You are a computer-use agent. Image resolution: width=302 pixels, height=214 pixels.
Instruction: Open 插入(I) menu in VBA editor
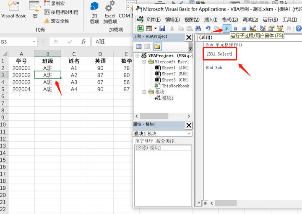point(211,20)
